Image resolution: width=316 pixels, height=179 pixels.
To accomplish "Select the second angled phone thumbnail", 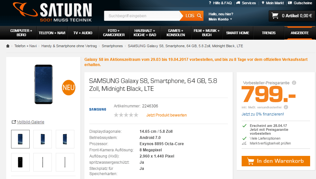I will coord(42,139).
